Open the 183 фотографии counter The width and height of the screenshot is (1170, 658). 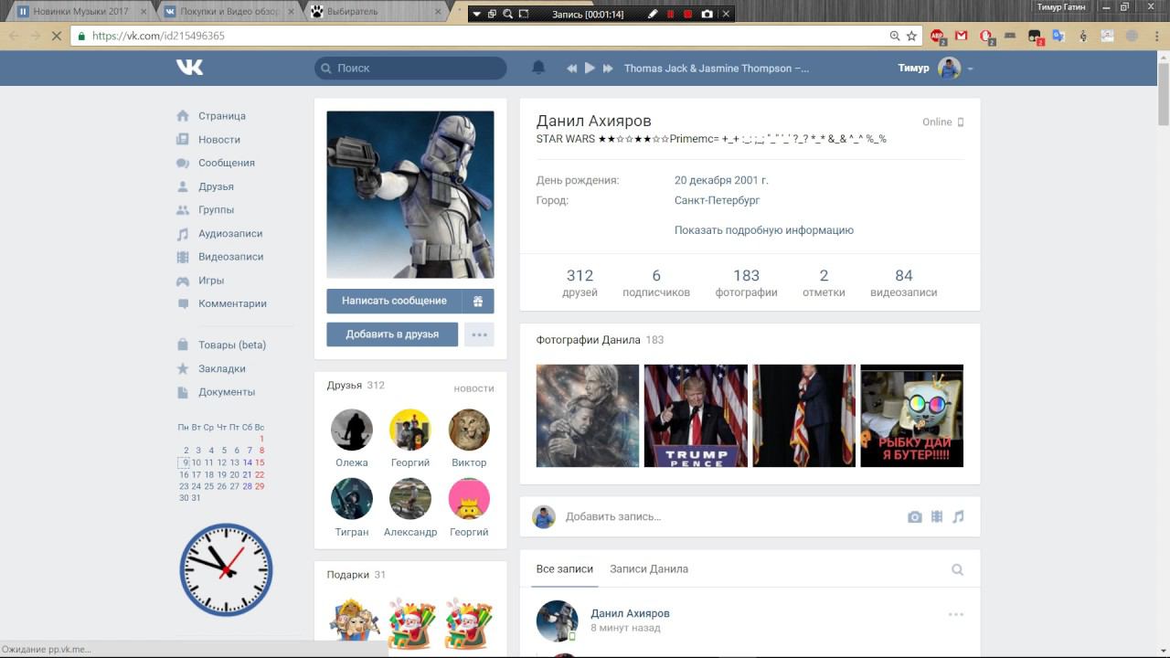746,282
